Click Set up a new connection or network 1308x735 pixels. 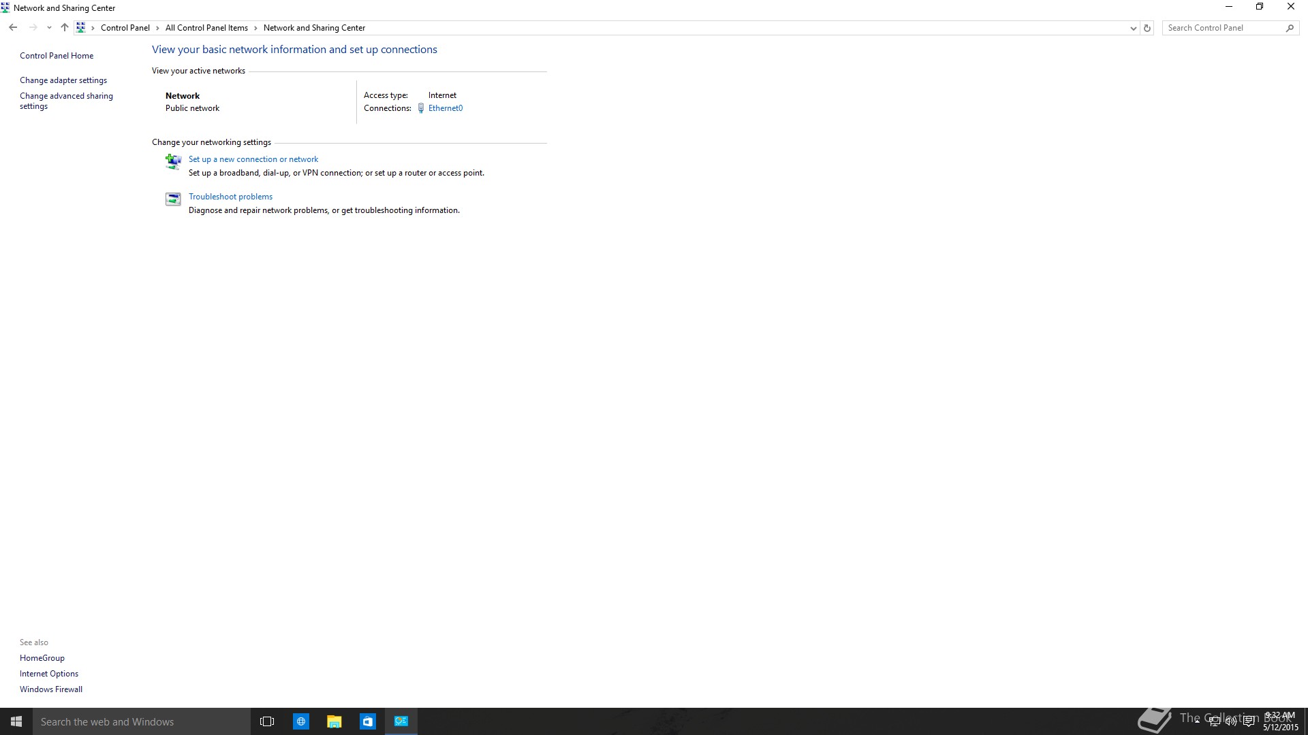(x=253, y=159)
